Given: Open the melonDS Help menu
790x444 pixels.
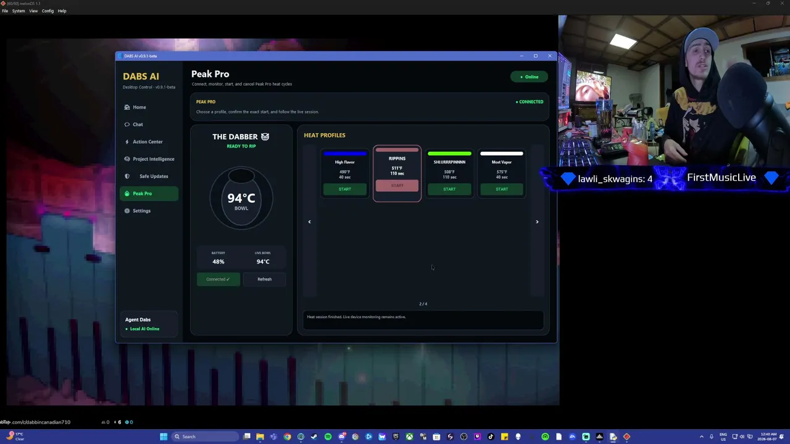Looking at the screenshot, I should (x=62, y=11).
